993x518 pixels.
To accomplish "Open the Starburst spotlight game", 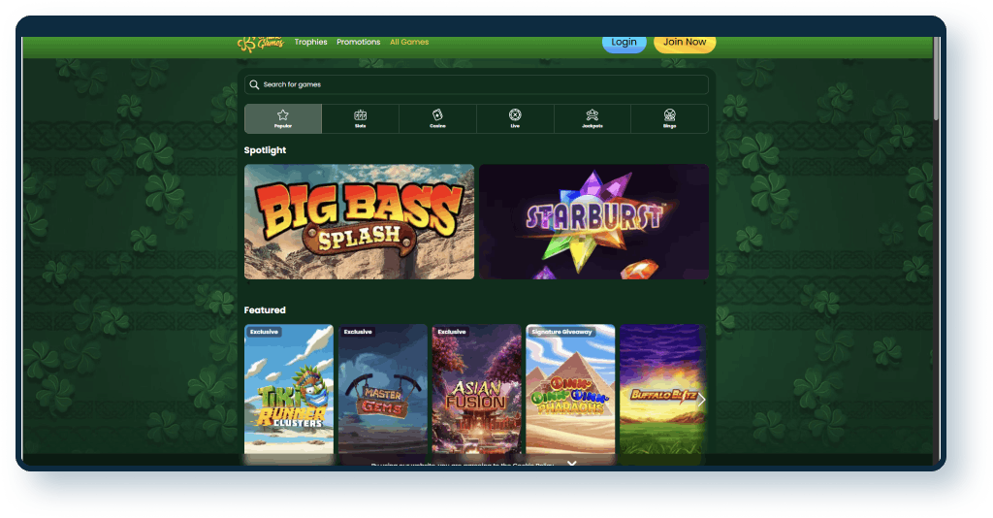I will point(594,221).
